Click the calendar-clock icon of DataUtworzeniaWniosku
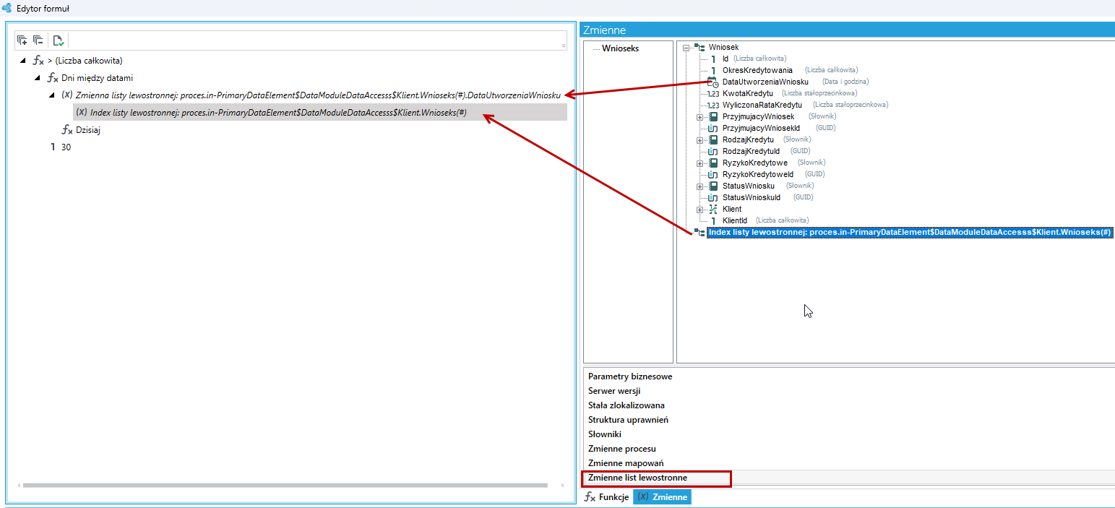The image size is (1115, 508). point(713,82)
